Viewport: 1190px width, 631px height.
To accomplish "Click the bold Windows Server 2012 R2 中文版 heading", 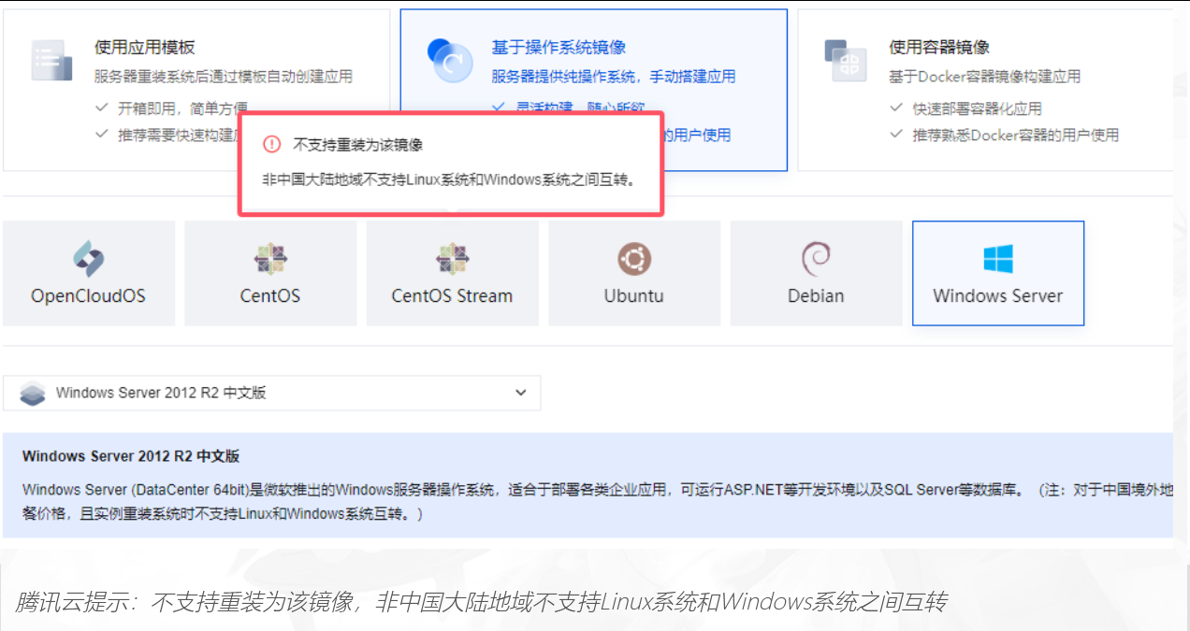I will (131, 456).
